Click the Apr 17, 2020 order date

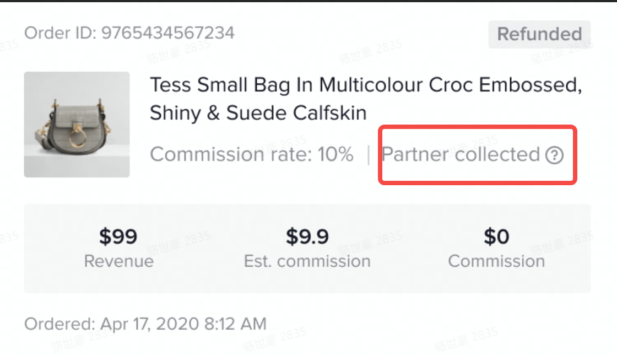pos(149,324)
